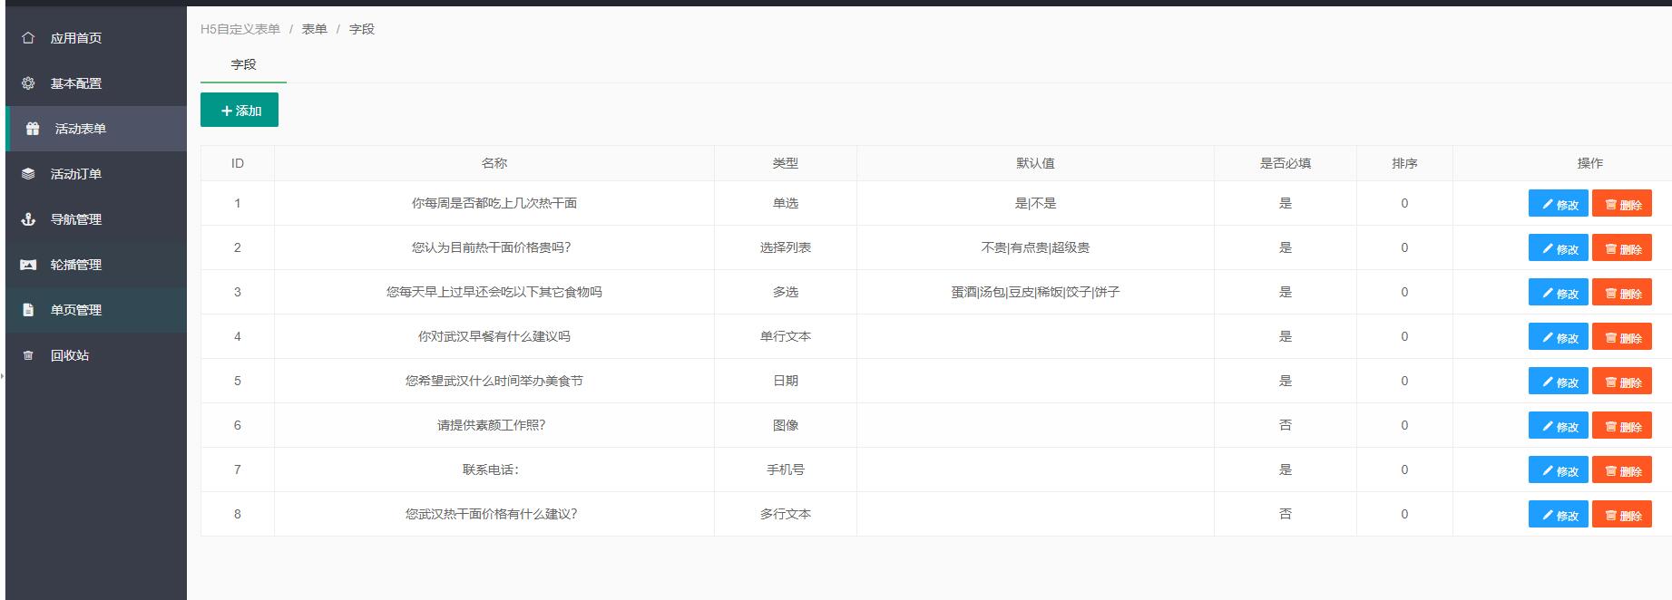Click 删除 for 您希望武汉什么时间举办美食节
Image resolution: width=1672 pixels, height=600 pixels.
coord(1622,382)
